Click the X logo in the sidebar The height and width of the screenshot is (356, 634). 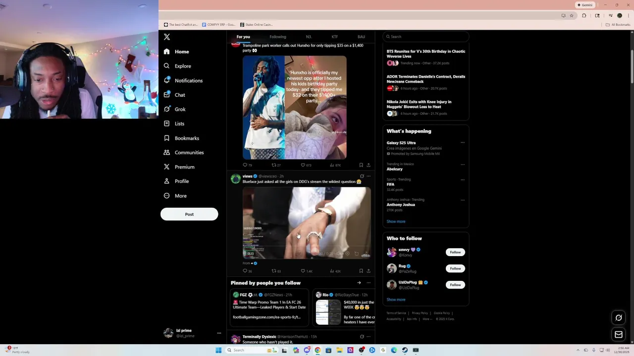(167, 37)
